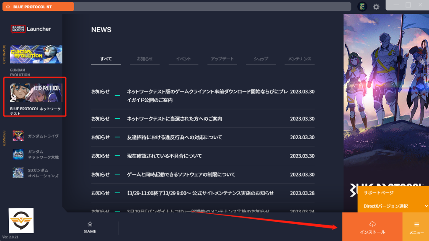Click the emblem logo above version number

pos(21,220)
